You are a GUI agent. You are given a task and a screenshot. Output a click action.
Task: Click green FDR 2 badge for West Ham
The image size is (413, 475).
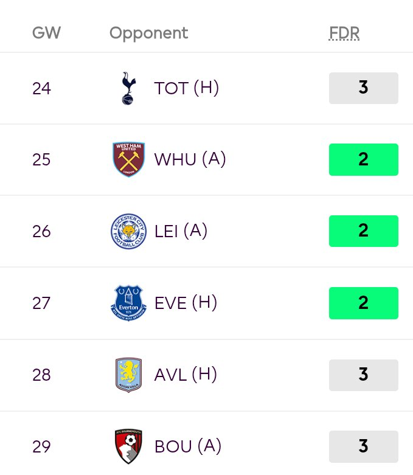click(364, 159)
